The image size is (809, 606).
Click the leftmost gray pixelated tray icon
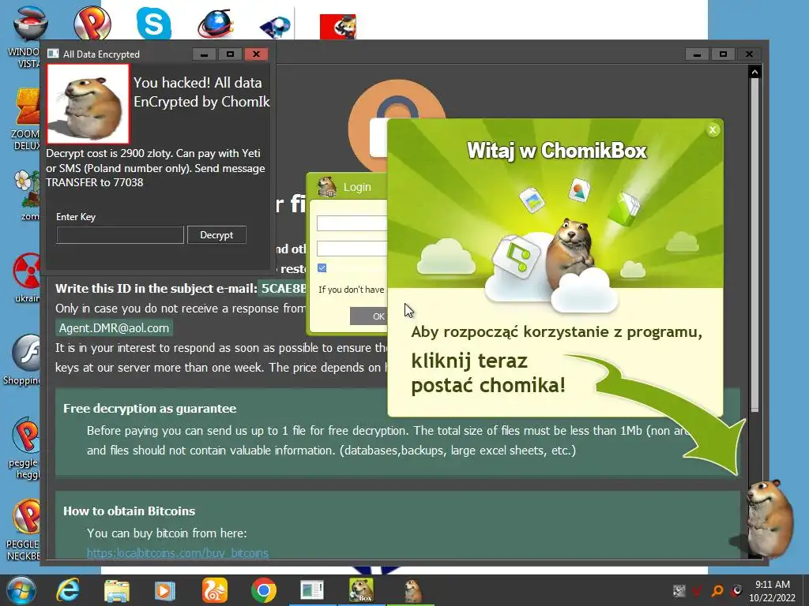[x=679, y=591]
